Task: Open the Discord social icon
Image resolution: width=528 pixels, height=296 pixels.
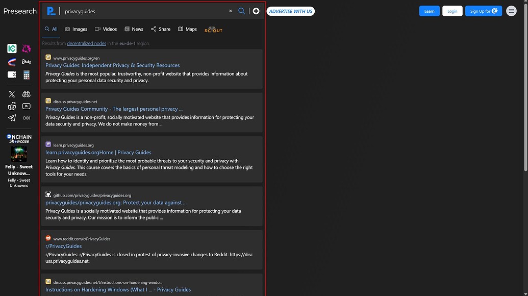Action: (27, 94)
